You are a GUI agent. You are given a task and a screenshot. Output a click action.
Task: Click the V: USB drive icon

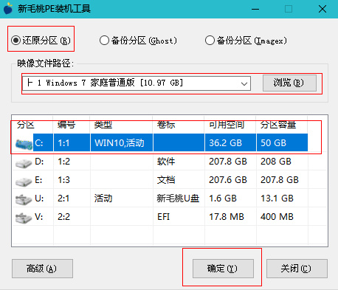(x=24, y=218)
